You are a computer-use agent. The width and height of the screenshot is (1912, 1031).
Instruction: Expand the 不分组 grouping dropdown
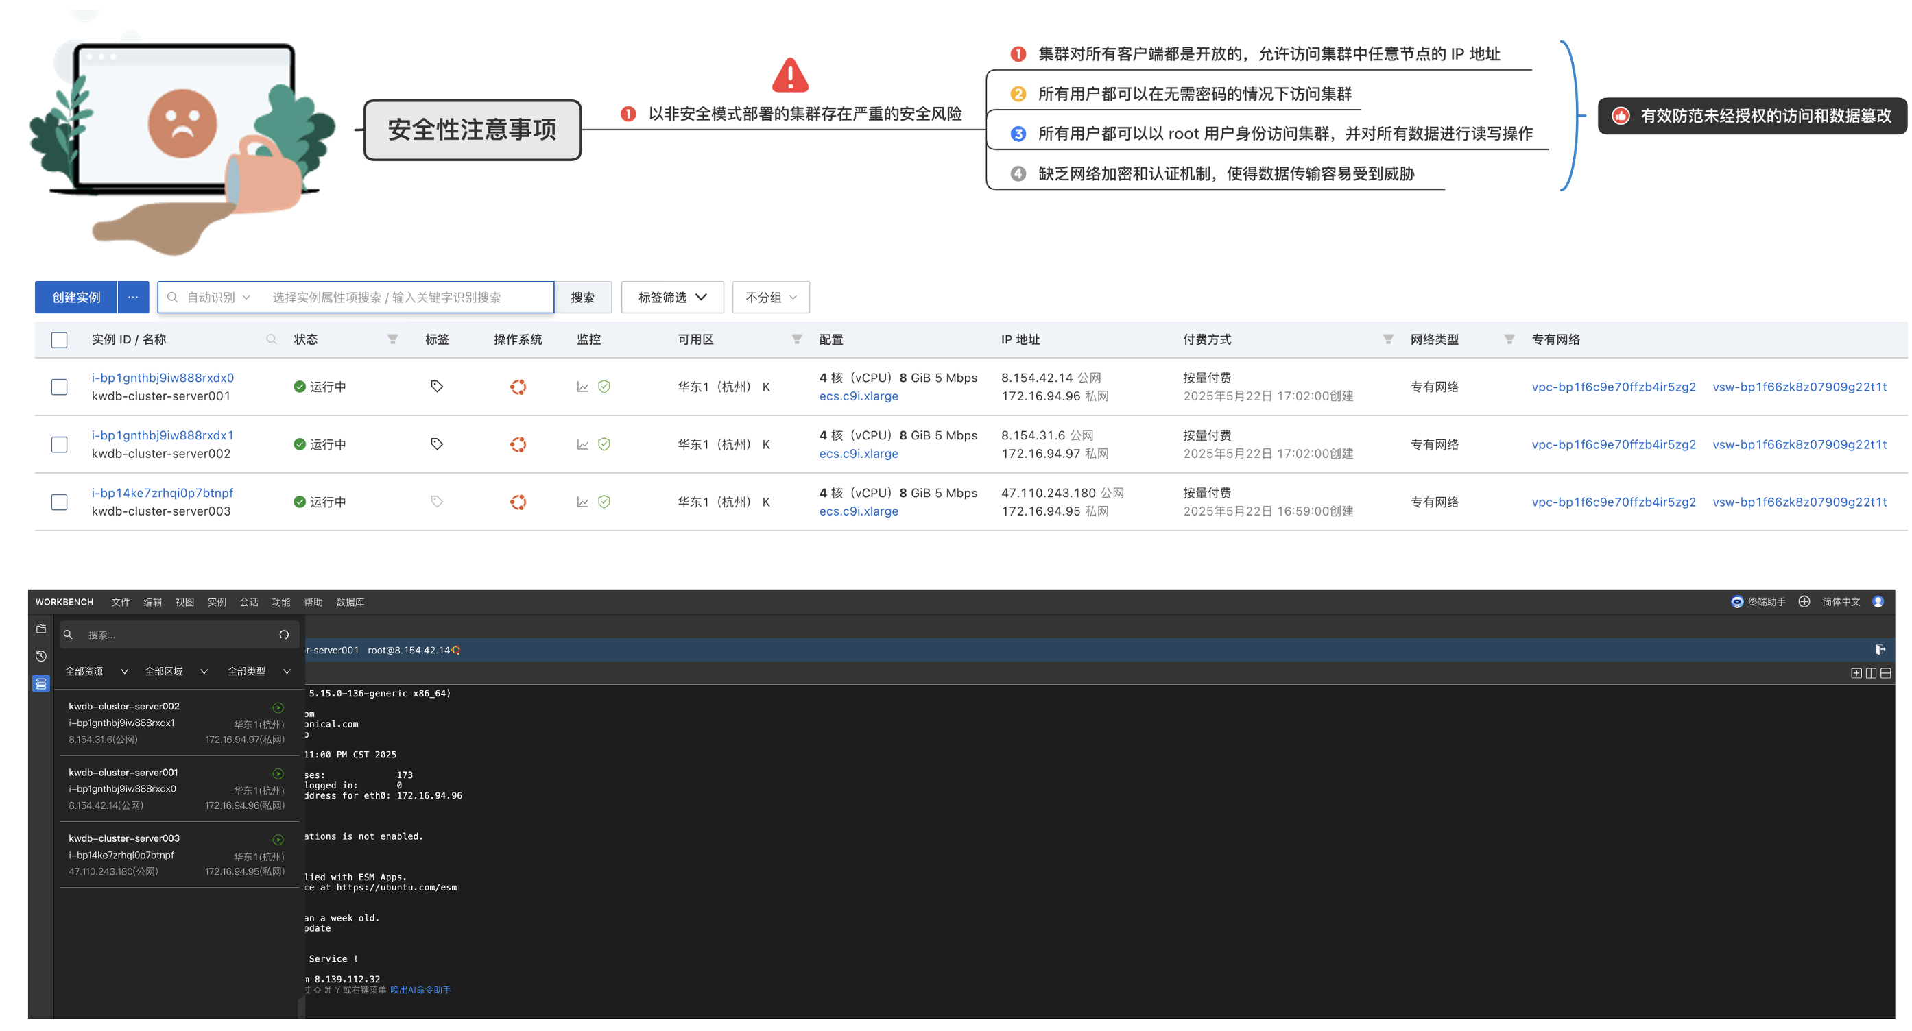tap(770, 298)
